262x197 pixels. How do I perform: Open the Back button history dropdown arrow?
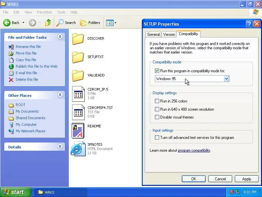(23, 23)
